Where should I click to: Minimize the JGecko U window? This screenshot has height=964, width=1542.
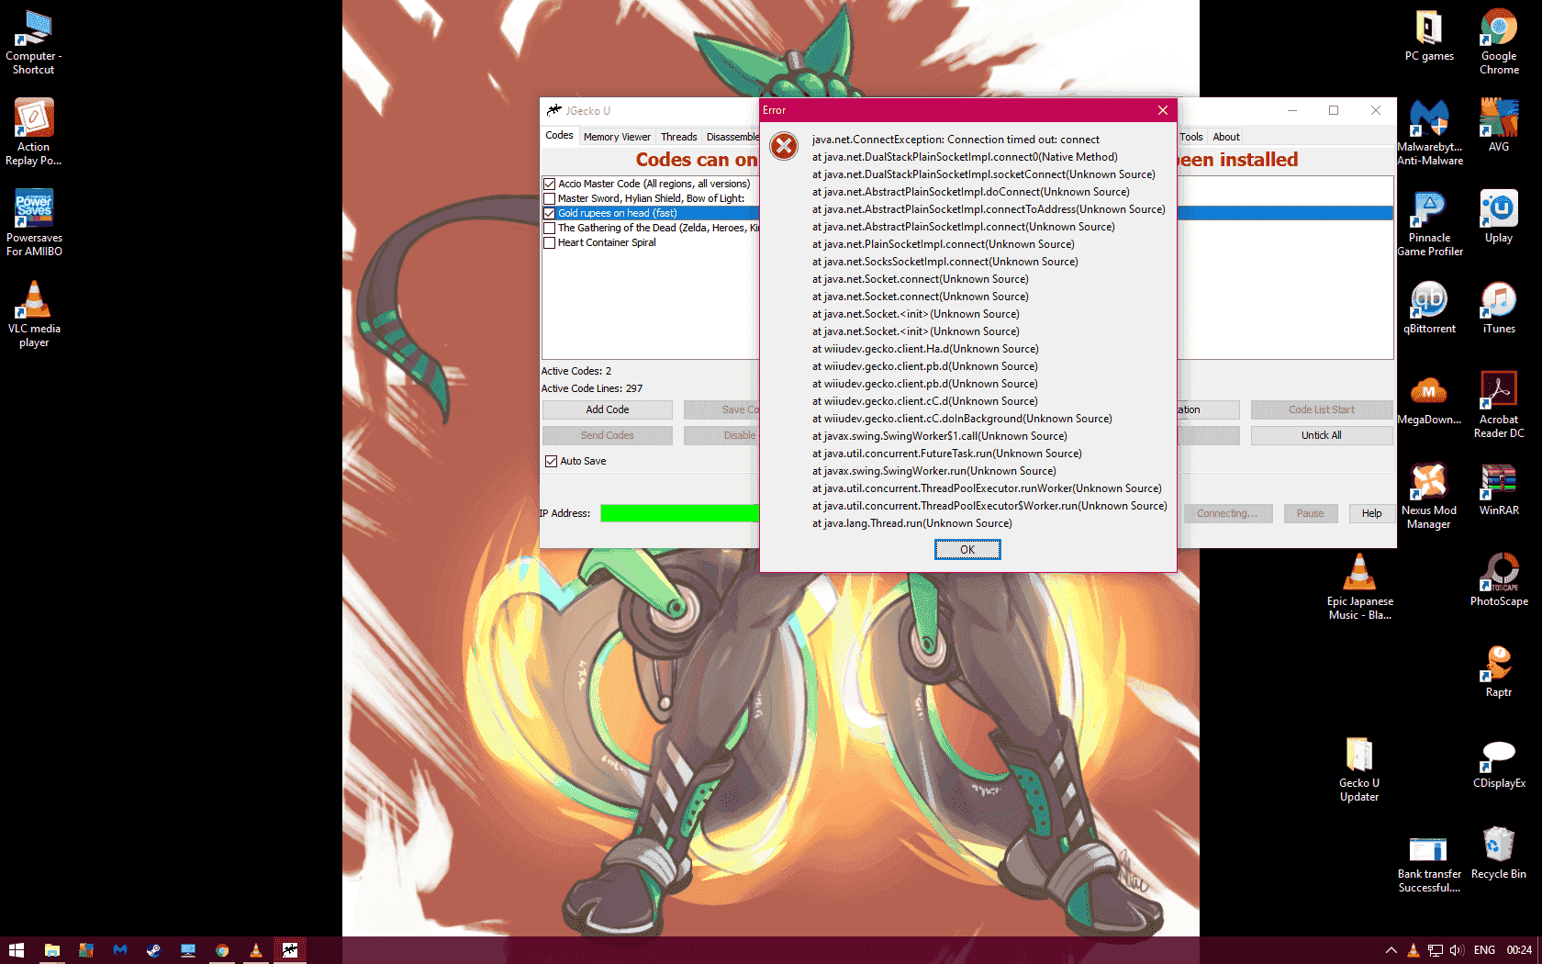(x=1292, y=110)
